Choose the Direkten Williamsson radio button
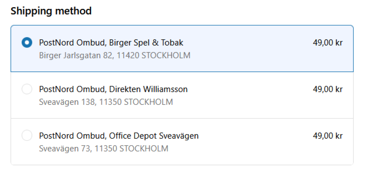367x183 pixels. [27, 89]
